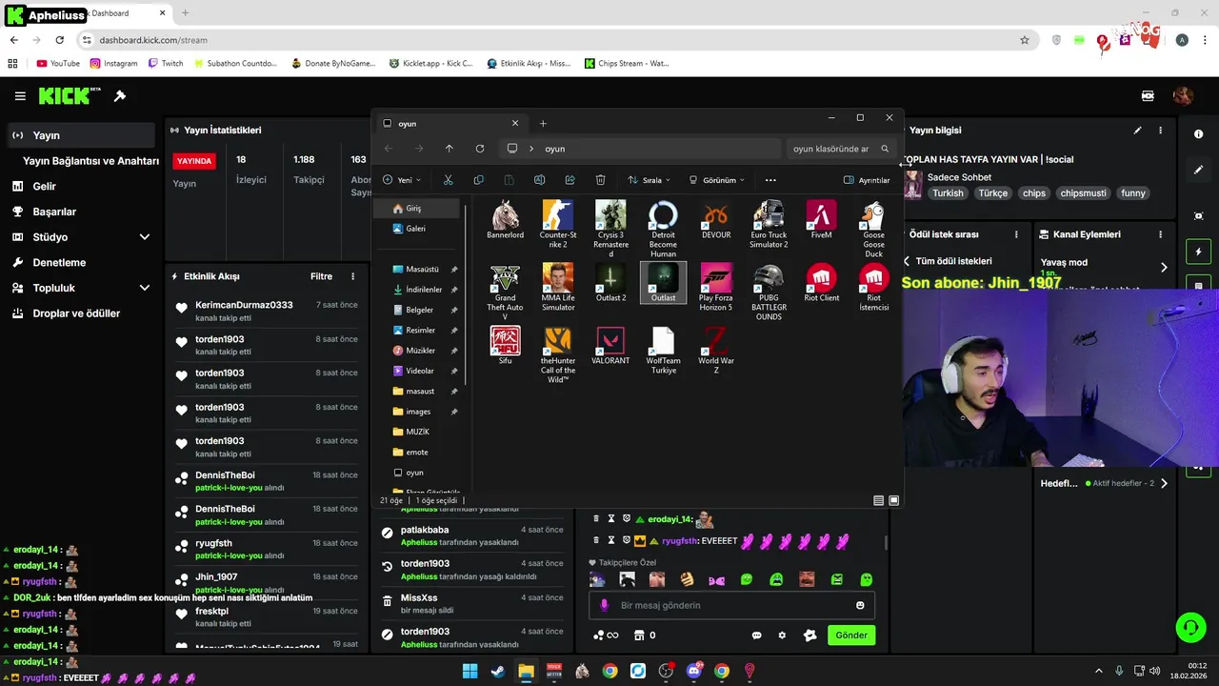1219x686 pixels.
Task: Select the PUBG BATTLEGROUNDS shortcut
Action: click(x=769, y=293)
